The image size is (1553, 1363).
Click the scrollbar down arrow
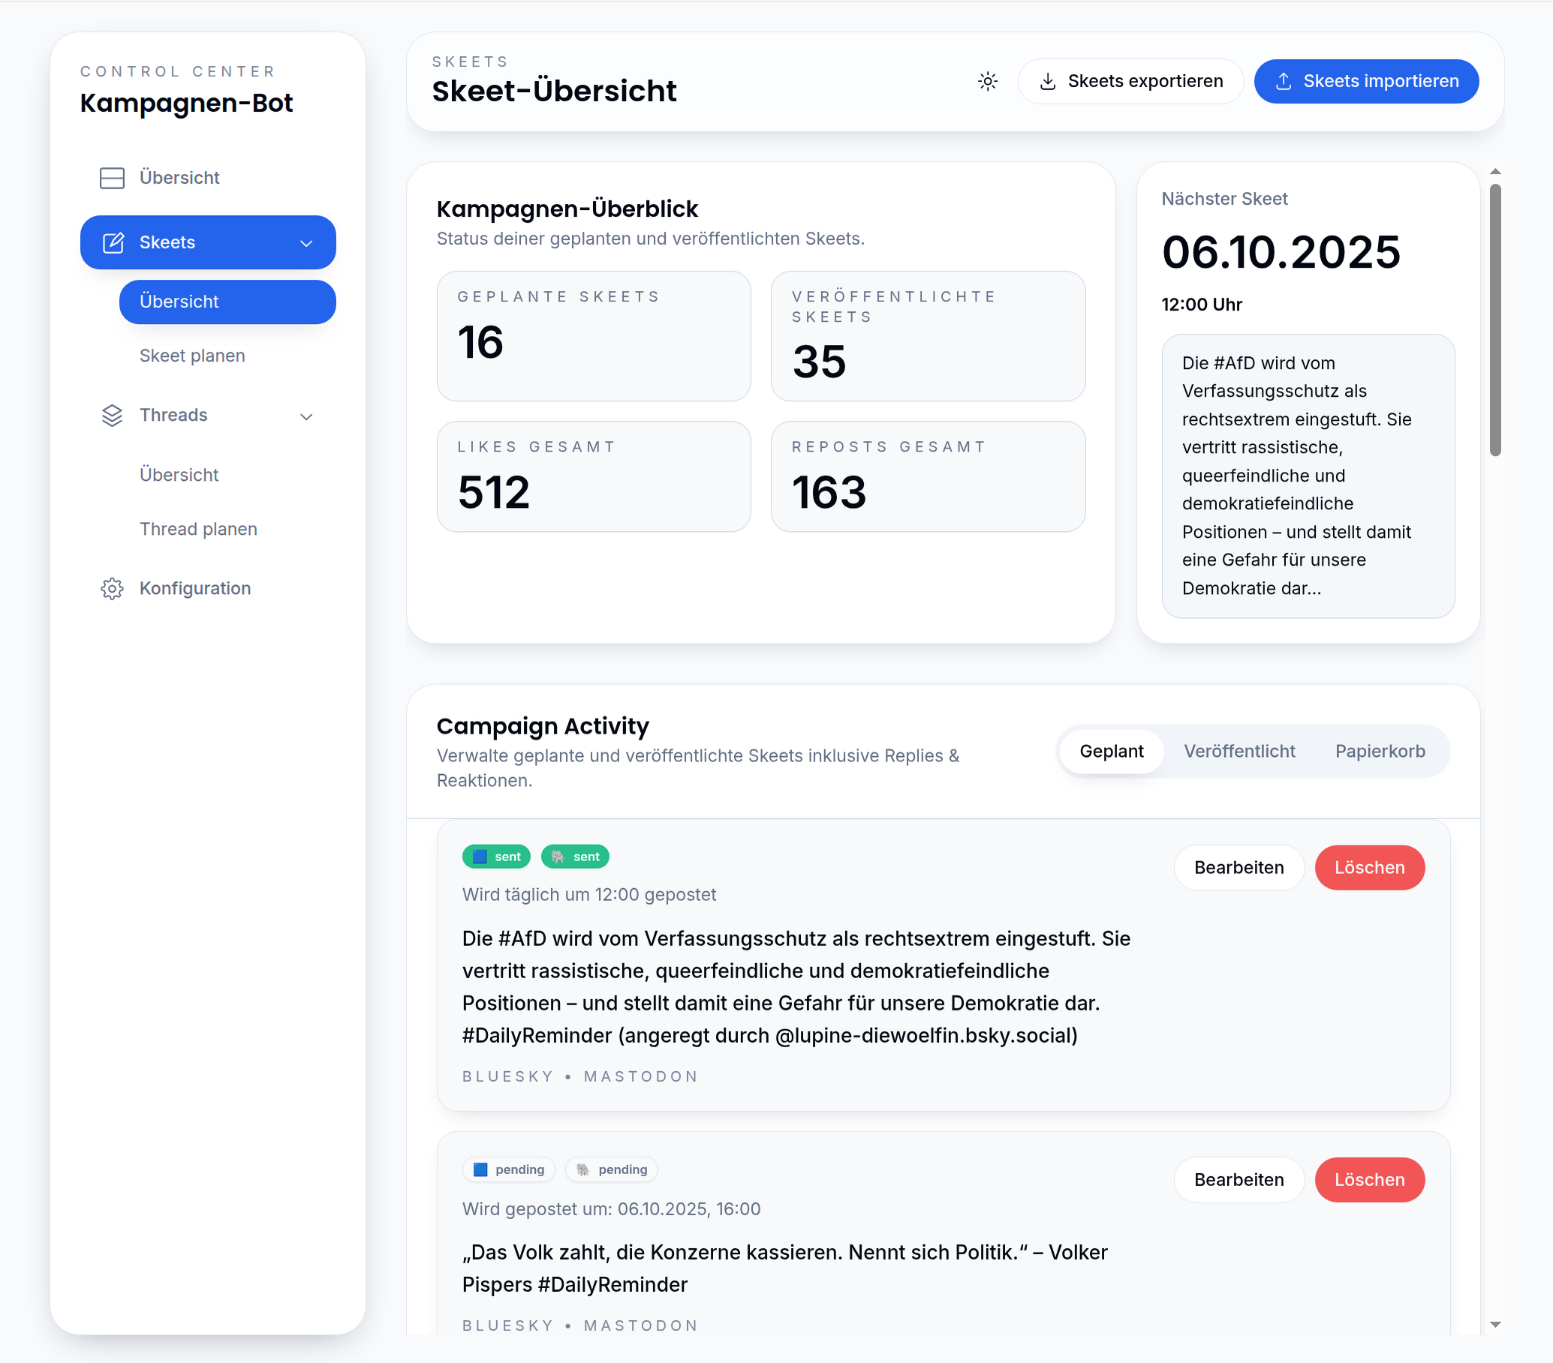click(1494, 1324)
